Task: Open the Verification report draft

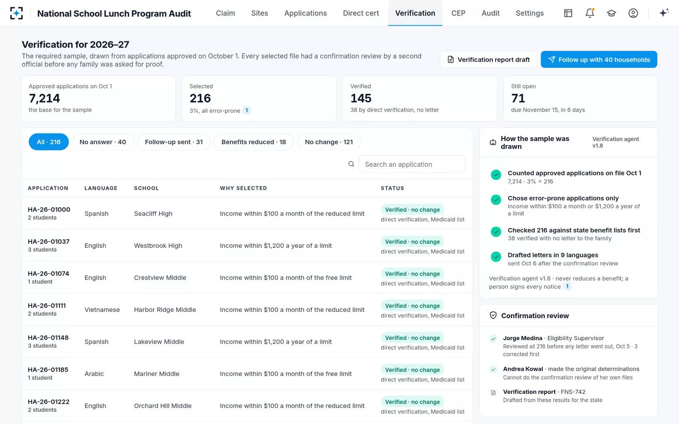Action: click(488, 59)
